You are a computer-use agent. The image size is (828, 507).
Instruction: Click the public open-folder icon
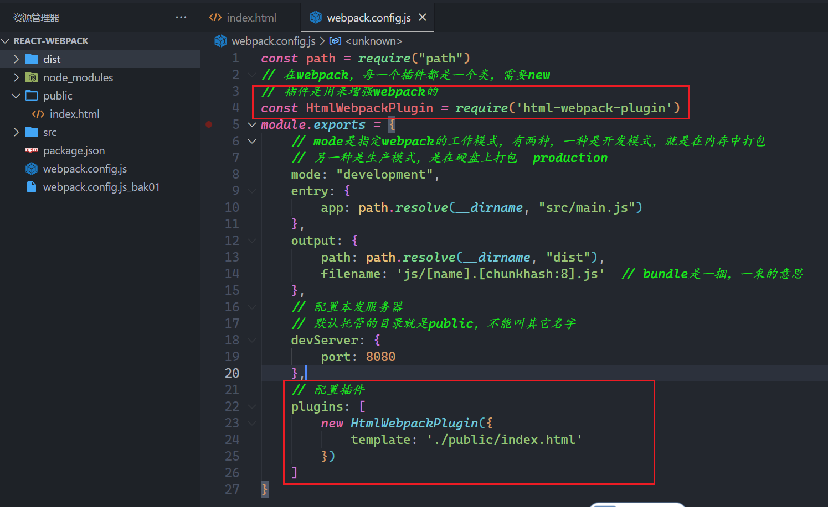pyautogui.click(x=32, y=96)
